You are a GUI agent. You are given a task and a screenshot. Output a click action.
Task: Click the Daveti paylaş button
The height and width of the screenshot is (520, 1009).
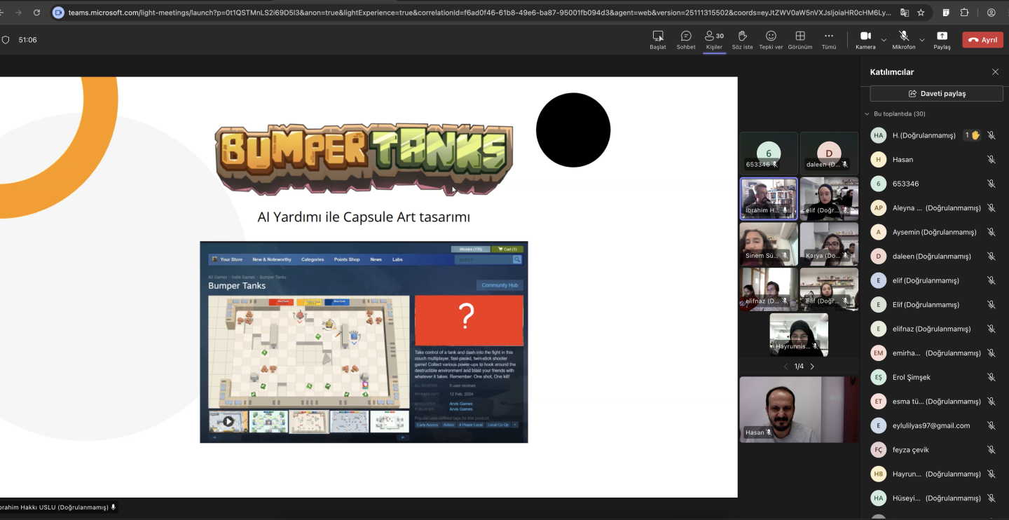click(936, 93)
